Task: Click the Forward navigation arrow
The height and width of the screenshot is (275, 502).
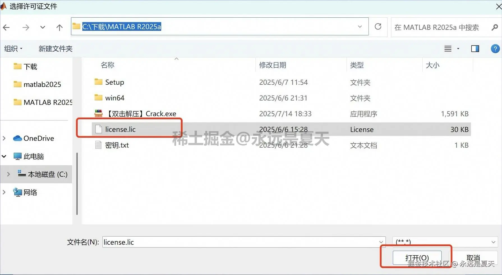Action: coord(26,27)
